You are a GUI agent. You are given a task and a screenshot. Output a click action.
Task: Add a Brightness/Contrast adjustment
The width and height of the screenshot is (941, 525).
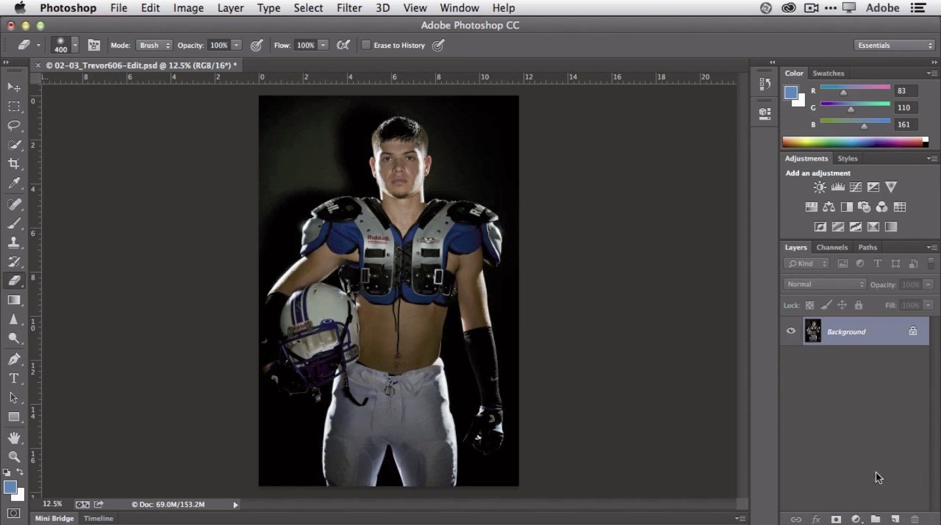tap(819, 187)
